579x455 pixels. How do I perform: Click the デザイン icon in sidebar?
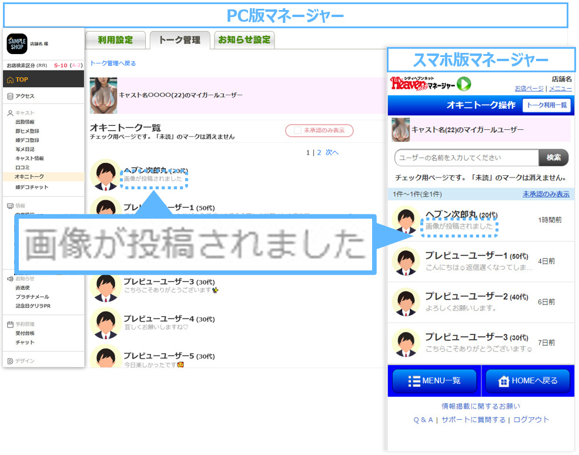point(10,361)
